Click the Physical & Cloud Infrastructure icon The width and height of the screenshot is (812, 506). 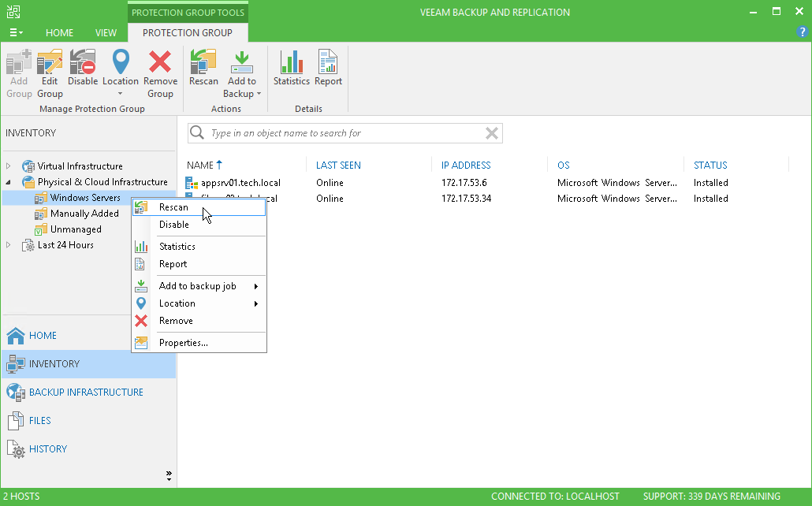tap(28, 182)
